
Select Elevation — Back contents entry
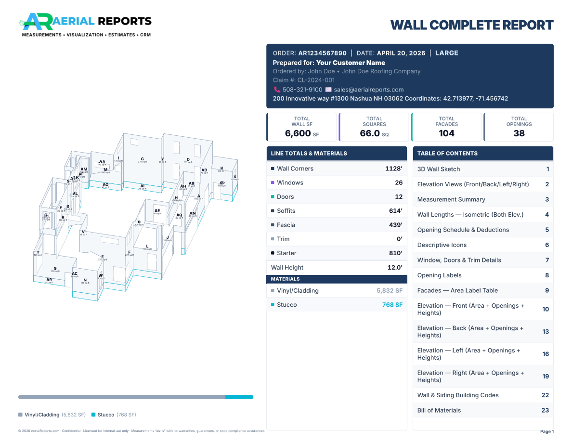tap(483, 331)
